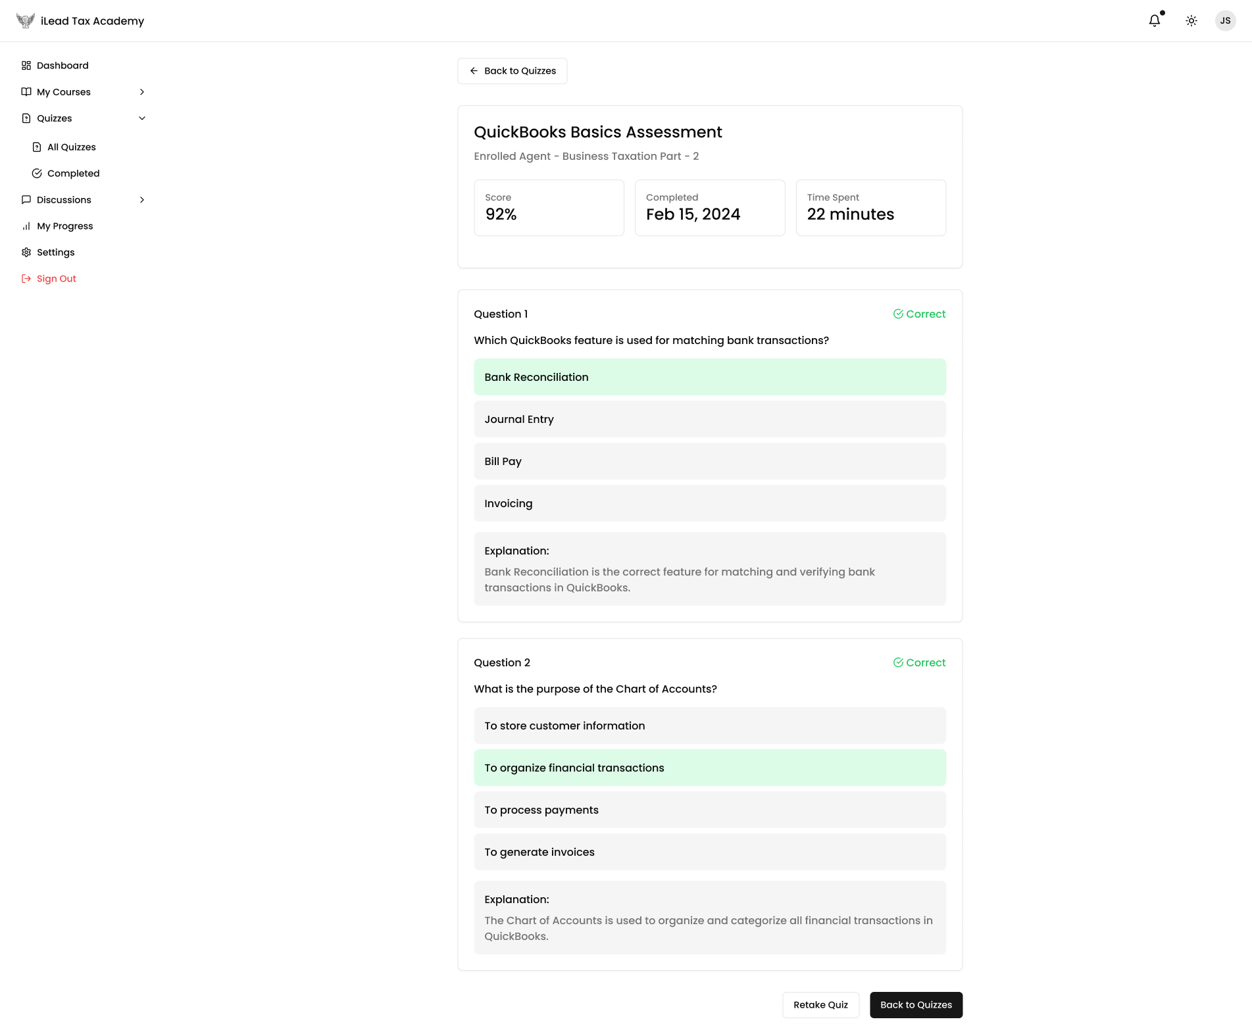
Task: Click the iLead Tax Academy owl logo
Action: click(25, 21)
